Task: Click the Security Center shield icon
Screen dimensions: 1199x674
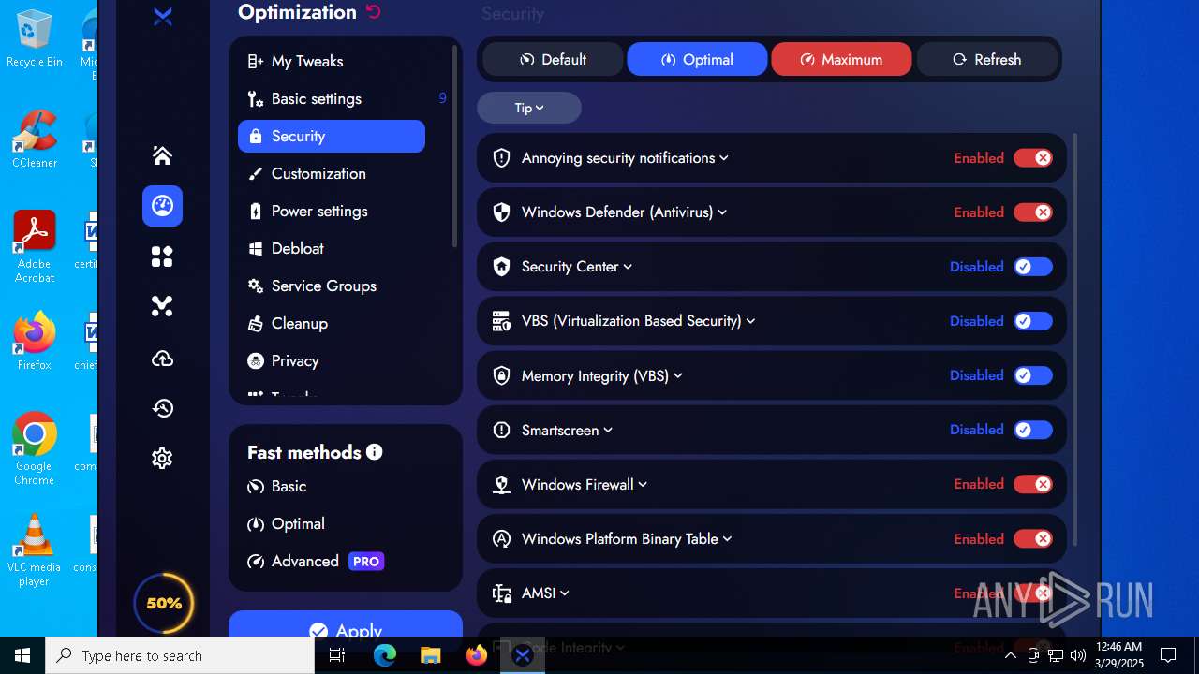Action: pyautogui.click(x=501, y=267)
